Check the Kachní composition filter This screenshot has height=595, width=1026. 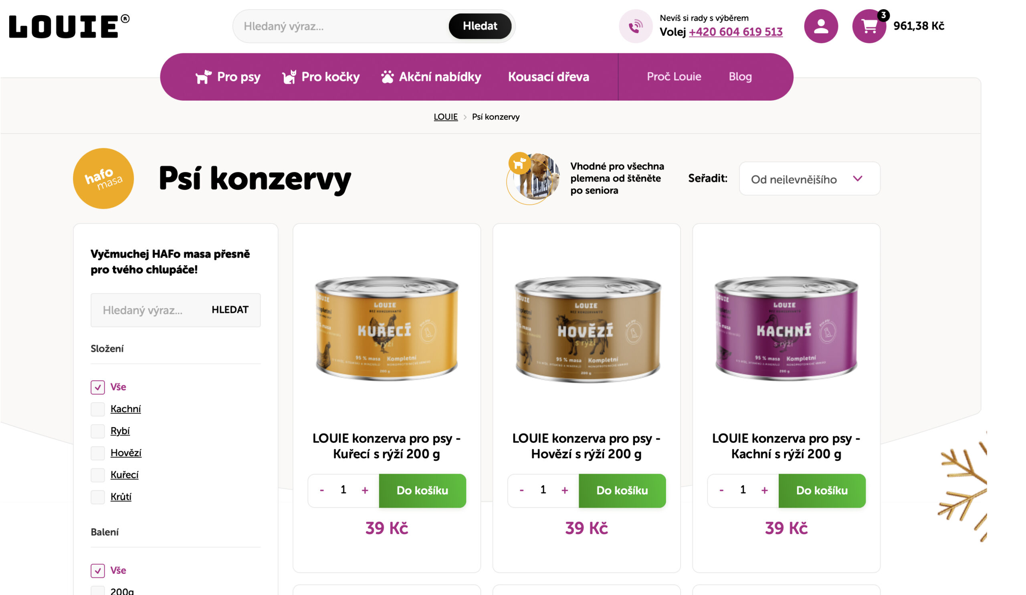pos(98,409)
